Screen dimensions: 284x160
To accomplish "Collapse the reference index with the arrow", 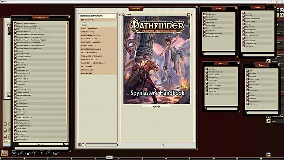I will pyautogui.click(x=120, y=15).
